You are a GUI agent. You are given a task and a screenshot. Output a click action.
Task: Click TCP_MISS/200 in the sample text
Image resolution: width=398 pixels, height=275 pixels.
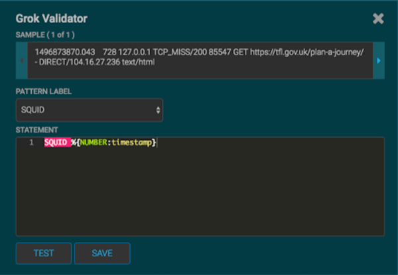tap(180, 52)
